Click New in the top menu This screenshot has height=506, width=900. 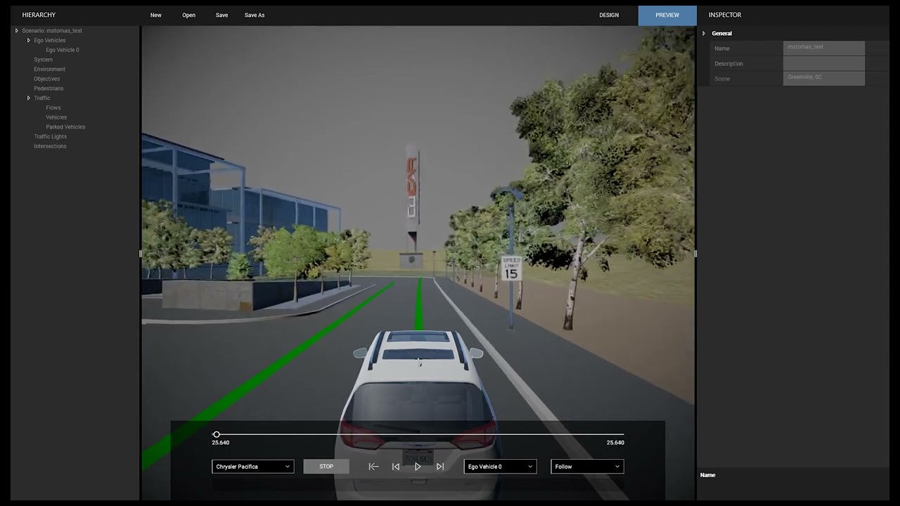pyautogui.click(x=156, y=15)
